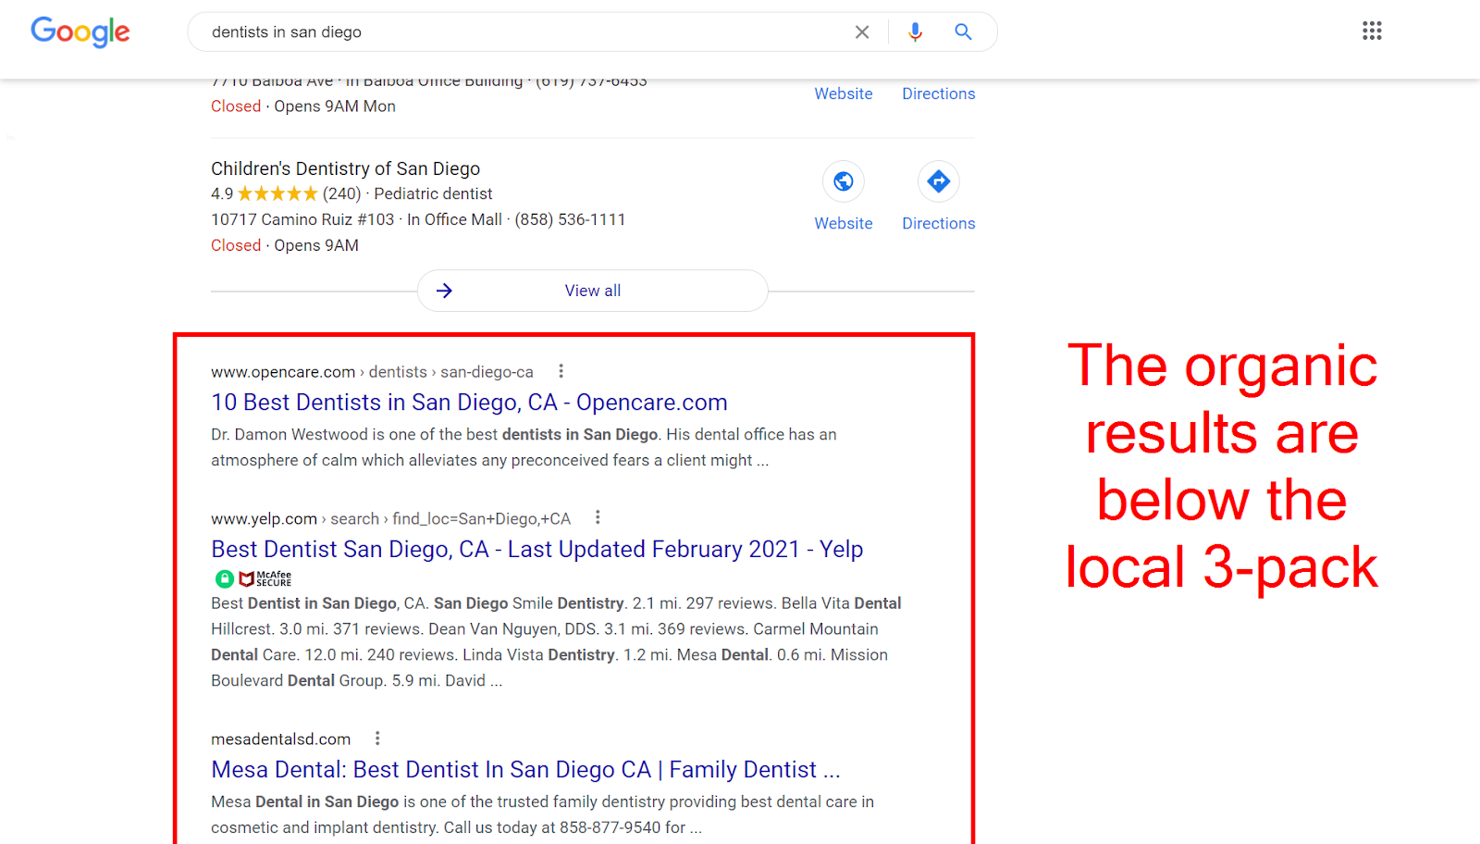Click the Directions link for the Balboa Ave listing
This screenshot has width=1480, height=844.
tap(939, 93)
